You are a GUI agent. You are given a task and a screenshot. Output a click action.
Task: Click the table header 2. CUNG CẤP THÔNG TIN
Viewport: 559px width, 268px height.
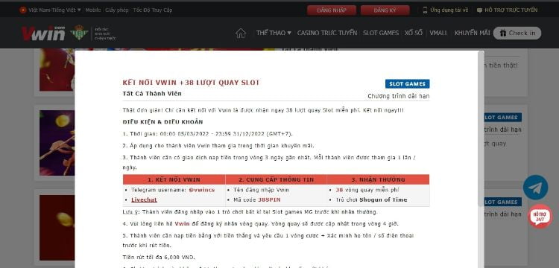point(276,179)
